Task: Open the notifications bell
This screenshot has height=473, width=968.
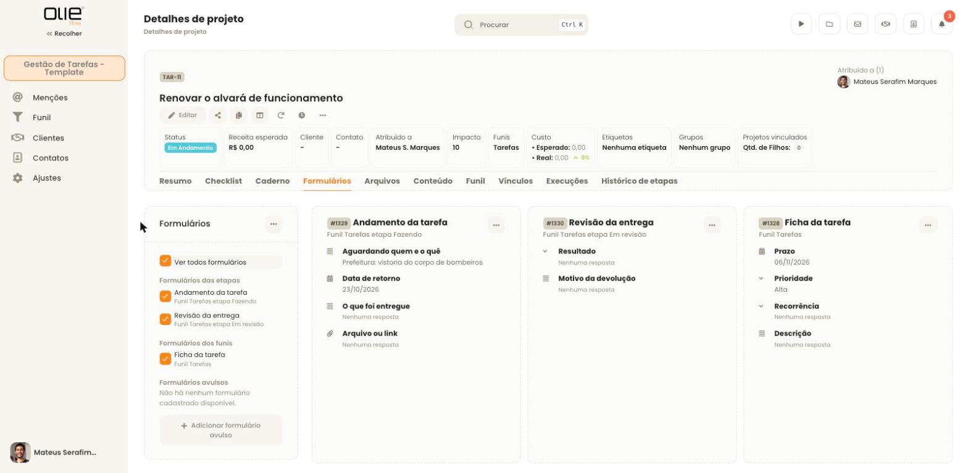Action: 941,24
